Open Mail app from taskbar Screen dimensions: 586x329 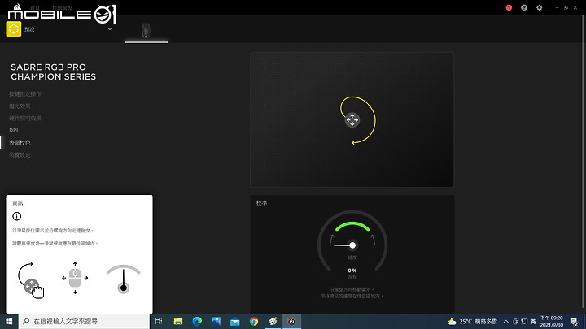pyautogui.click(x=234, y=321)
